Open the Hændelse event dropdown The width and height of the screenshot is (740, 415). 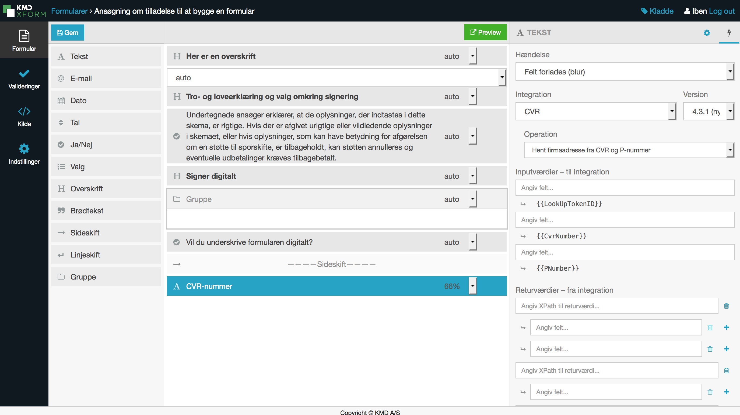pos(625,72)
